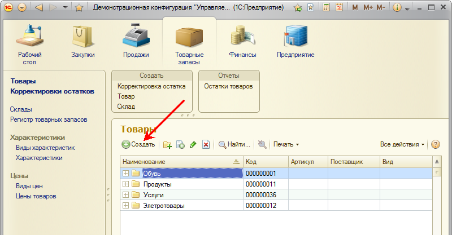
Task: Sort by the Код column header
Action: pyautogui.click(x=265, y=162)
